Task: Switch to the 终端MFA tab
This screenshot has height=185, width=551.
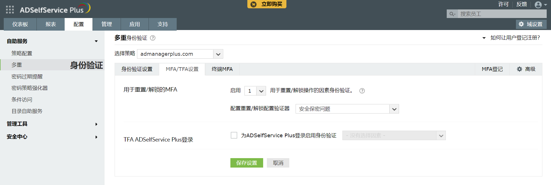Action: point(222,69)
